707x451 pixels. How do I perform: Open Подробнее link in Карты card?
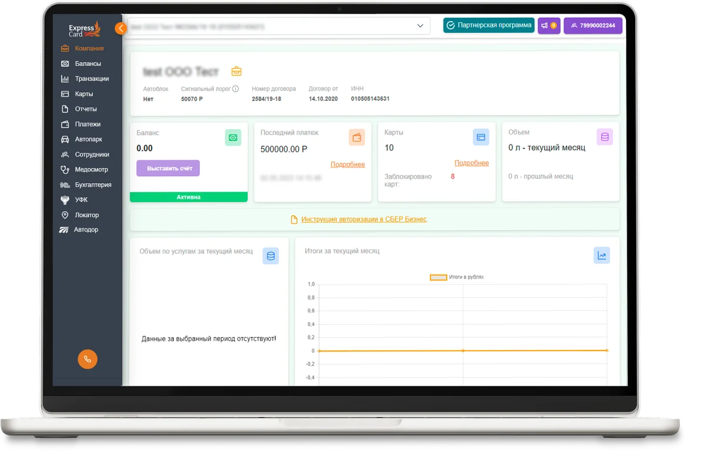(472, 163)
